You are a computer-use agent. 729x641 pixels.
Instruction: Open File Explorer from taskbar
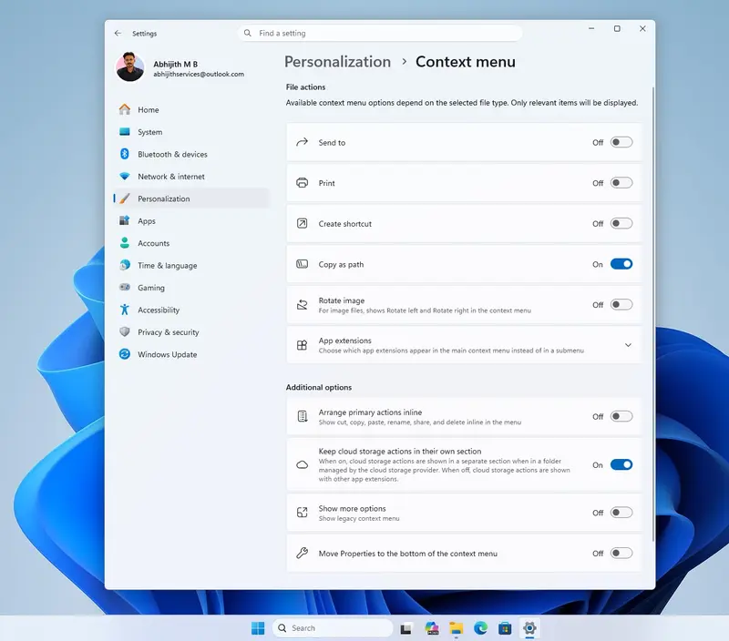457,628
